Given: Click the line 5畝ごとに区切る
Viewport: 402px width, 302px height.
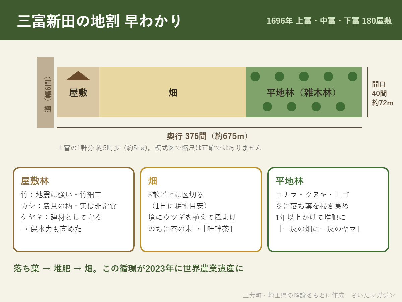Looking at the screenshot, I should point(176,195).
